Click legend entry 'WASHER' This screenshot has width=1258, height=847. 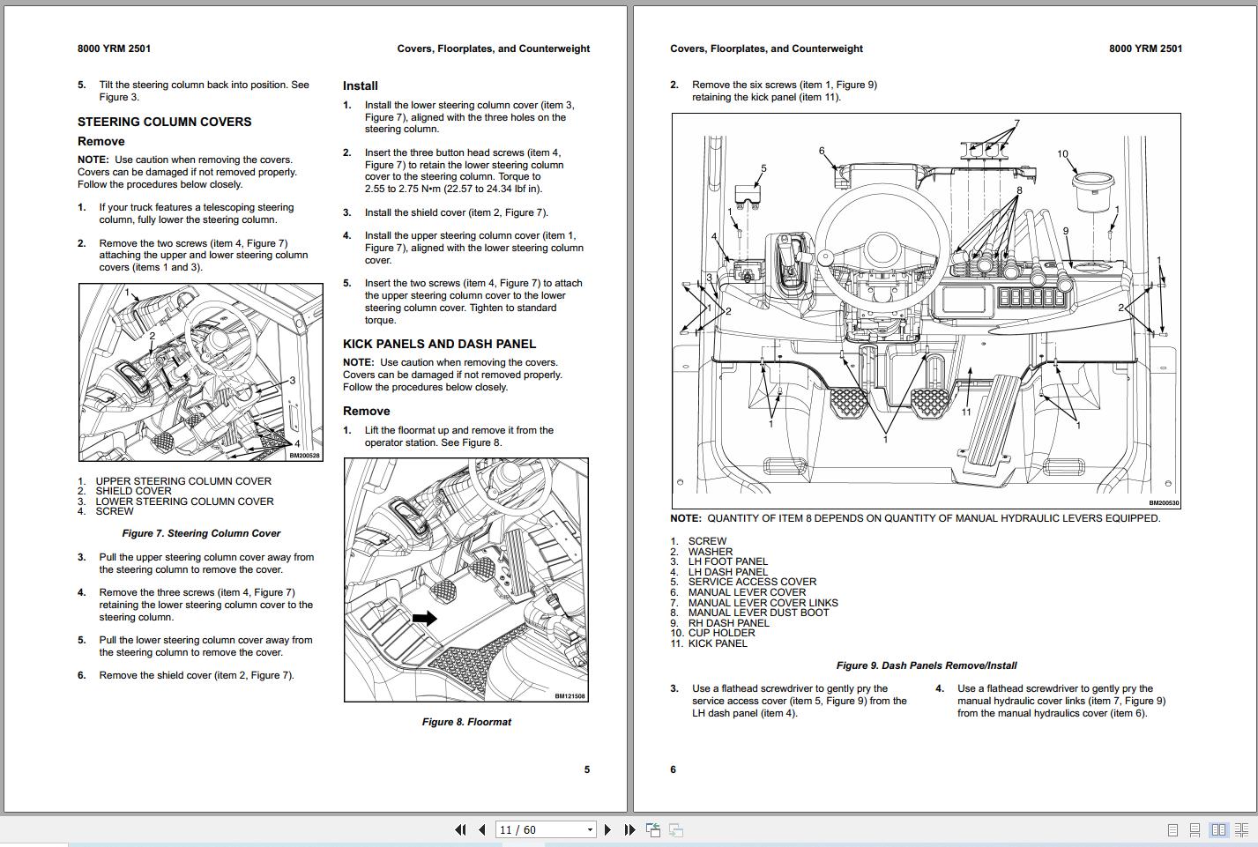(711, 552)
